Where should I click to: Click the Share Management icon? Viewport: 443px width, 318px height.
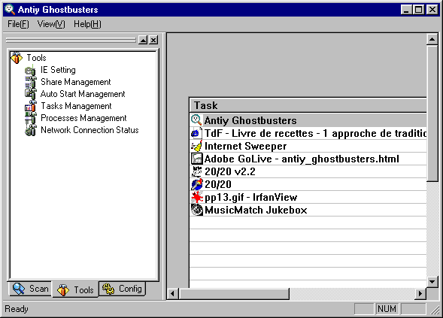[30, 82]
